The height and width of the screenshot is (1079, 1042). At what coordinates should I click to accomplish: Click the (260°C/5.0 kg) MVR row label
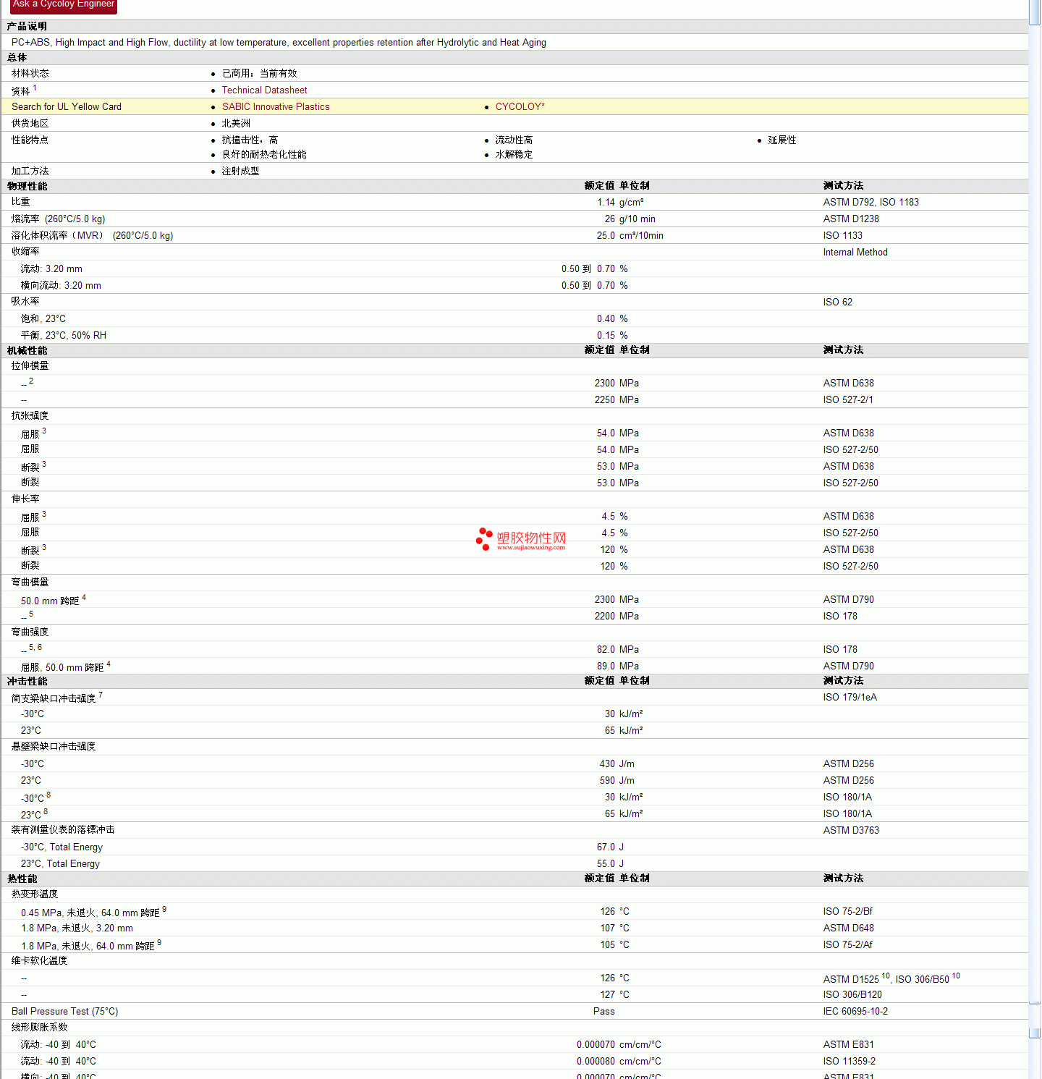point(93,236)
